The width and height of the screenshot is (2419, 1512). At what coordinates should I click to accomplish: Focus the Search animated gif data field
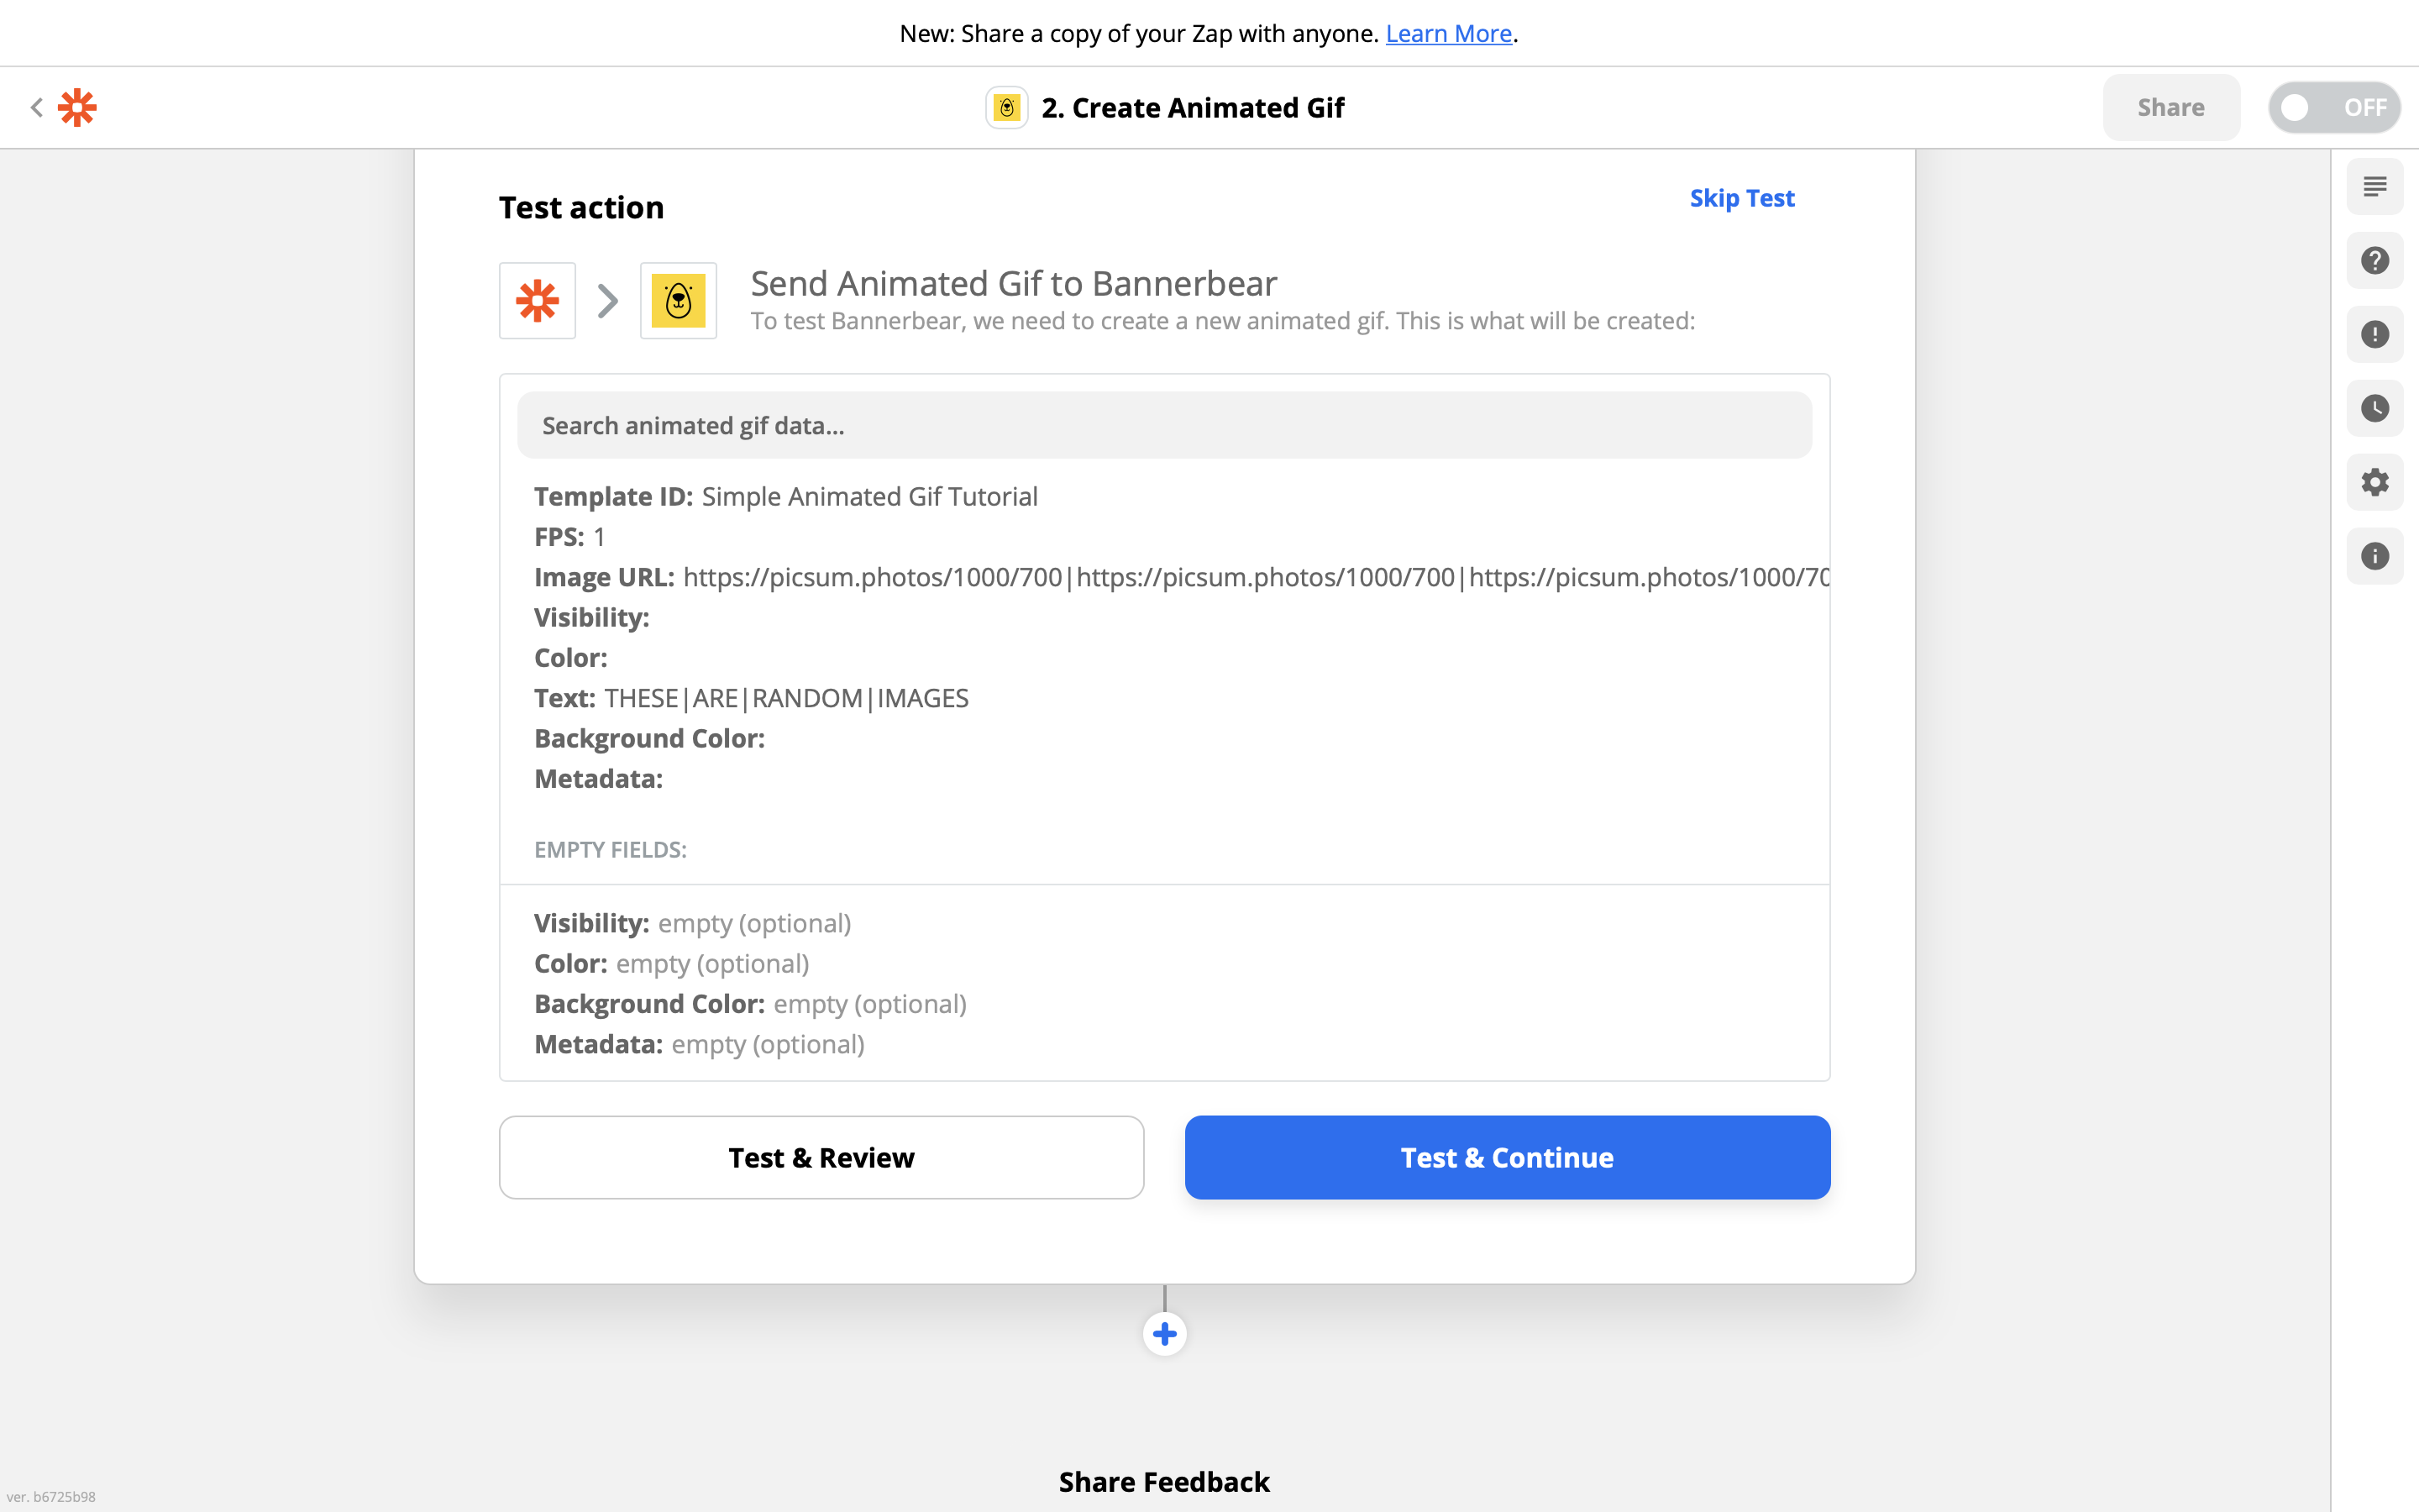tap(1164, 426)
